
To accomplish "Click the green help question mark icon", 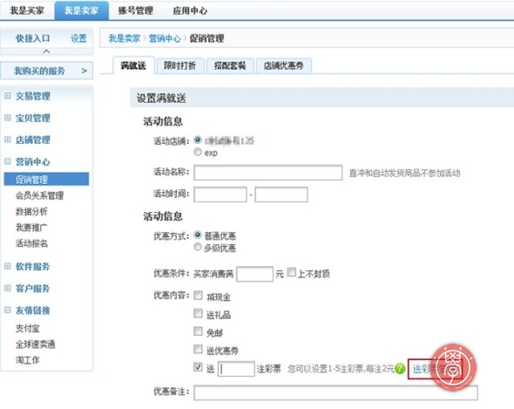I will pyautogui.click(x=400, y=369).
